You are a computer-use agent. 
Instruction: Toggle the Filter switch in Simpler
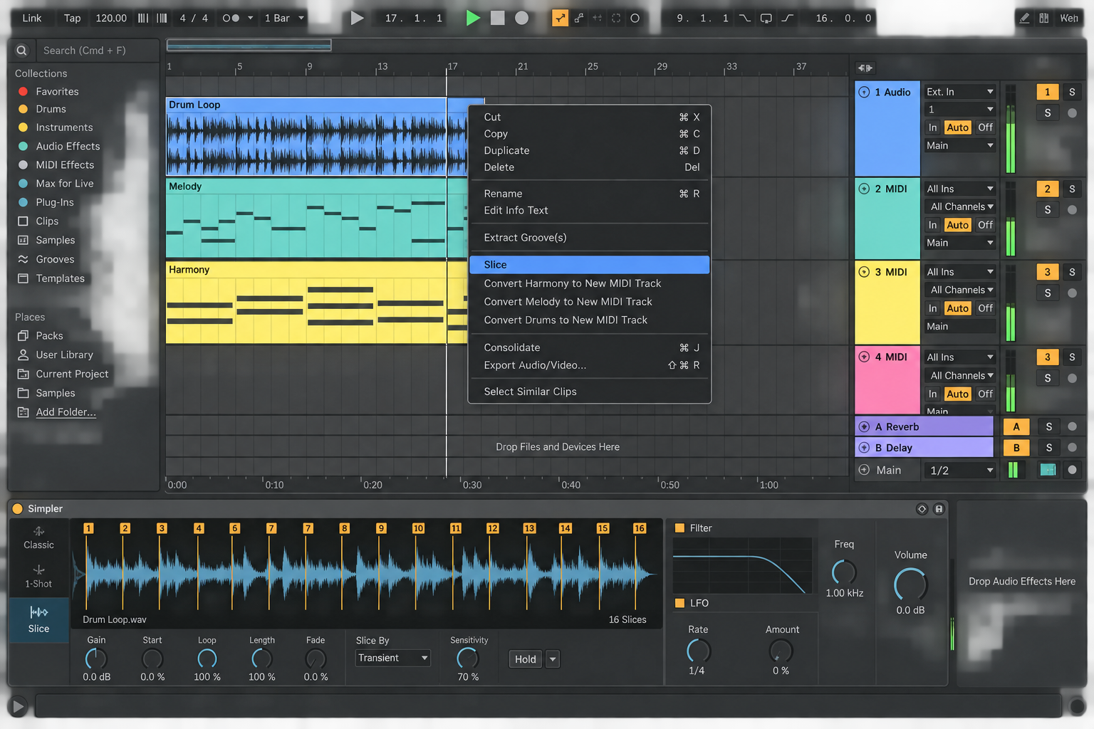point(679,528)
